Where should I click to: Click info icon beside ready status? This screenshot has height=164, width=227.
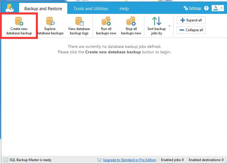click(6, 160)
